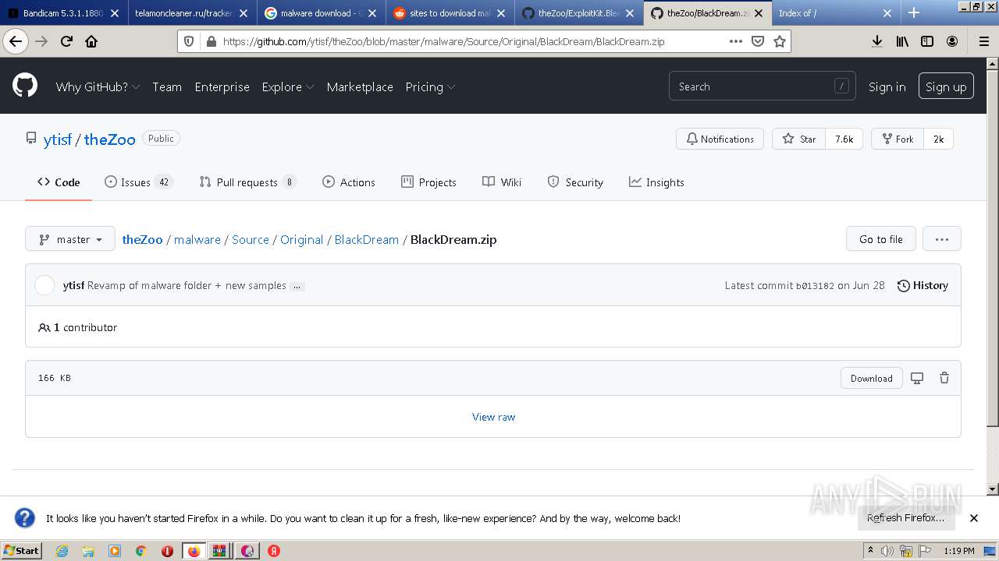Image resolution: width=999 pixels, height=561 pixels.
Task: Open the Enterprise page in GitHub header
Action: click(222, 86)
